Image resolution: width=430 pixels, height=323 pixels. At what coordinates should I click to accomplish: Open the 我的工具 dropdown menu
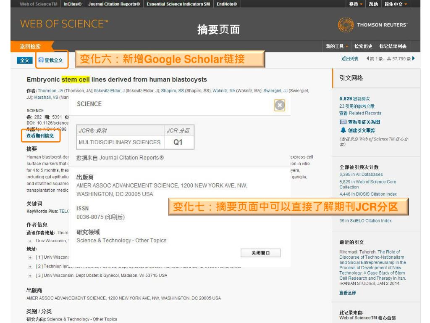click(337, 46)
